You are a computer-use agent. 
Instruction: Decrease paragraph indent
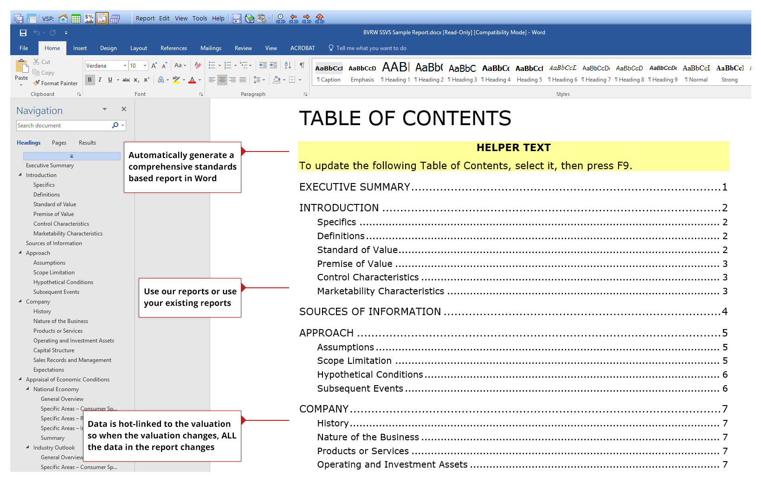263,65
